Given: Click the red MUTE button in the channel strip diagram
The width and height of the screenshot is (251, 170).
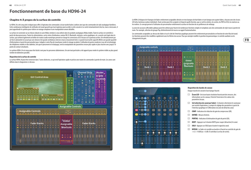Looking at the screenshot, I should tap(137, 110).
